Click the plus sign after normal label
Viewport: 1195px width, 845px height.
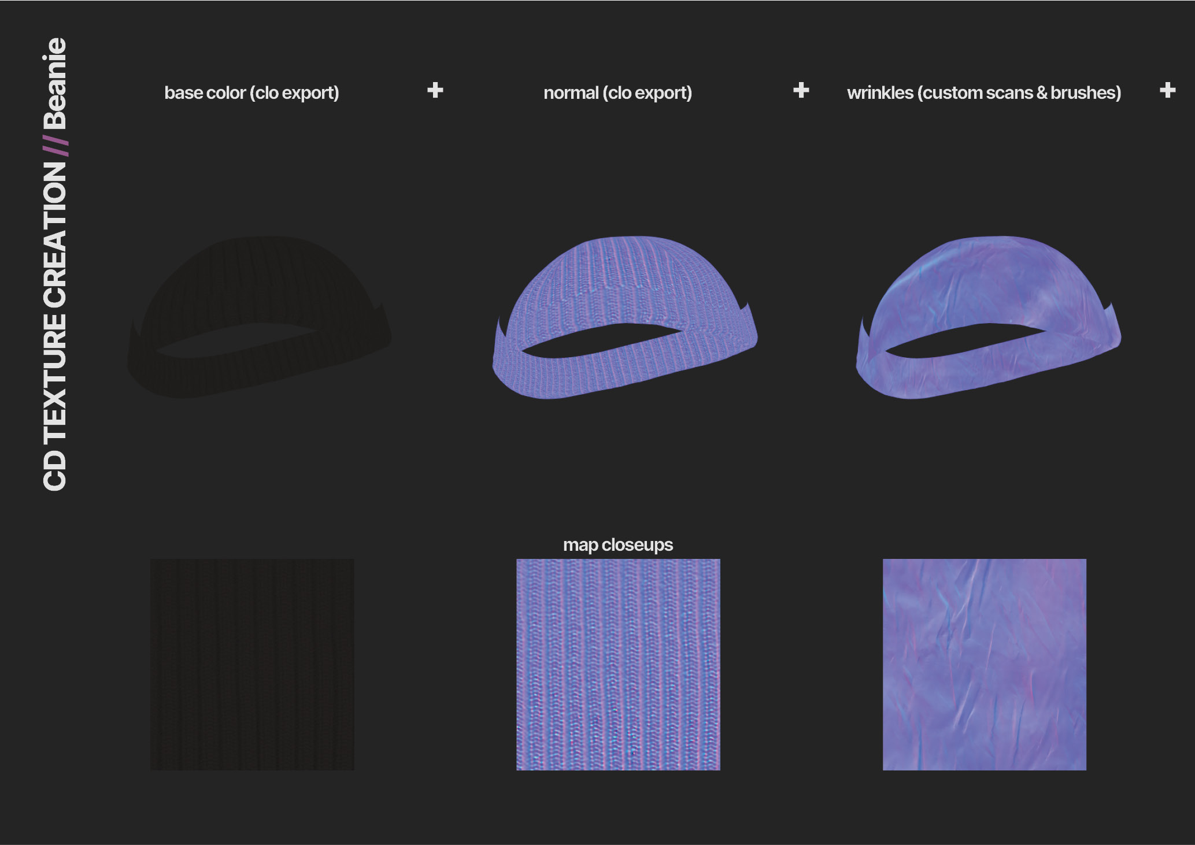click(x=801, y=90)
